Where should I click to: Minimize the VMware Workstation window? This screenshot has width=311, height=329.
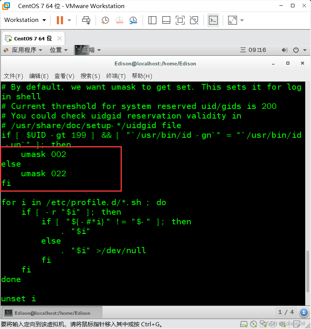(x=281, y=6)
